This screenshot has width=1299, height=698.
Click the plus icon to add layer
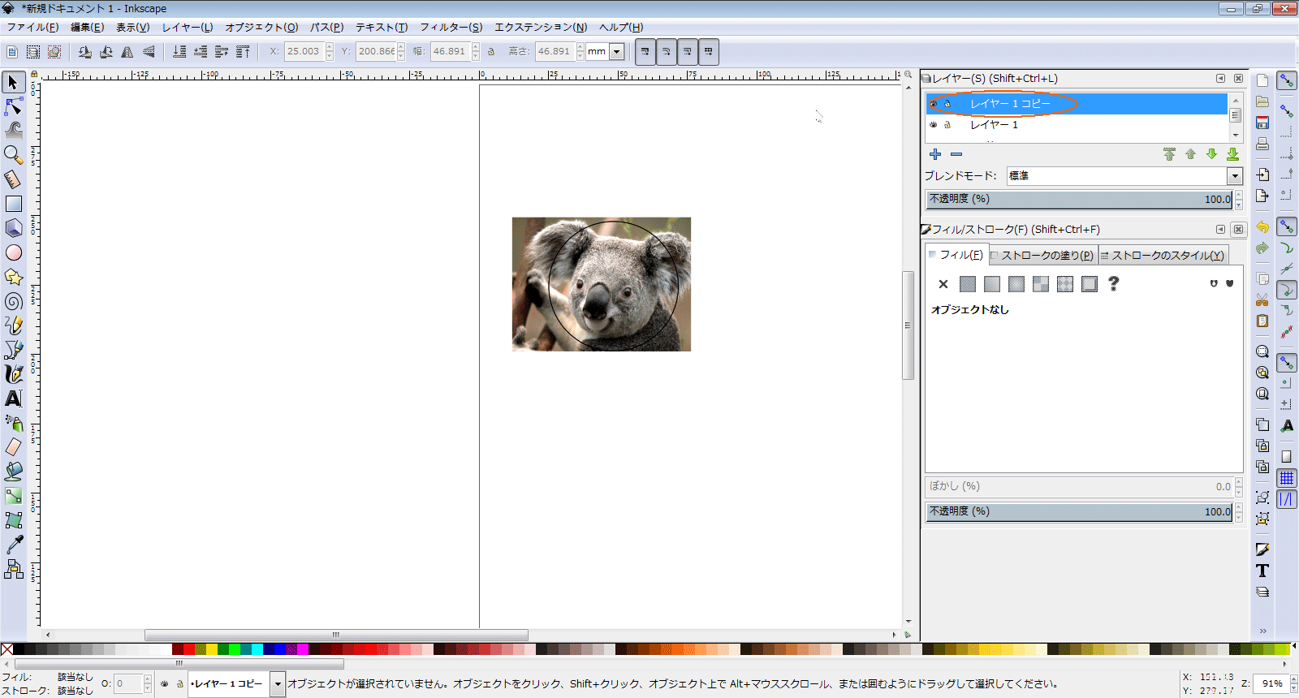pos(935,154)
